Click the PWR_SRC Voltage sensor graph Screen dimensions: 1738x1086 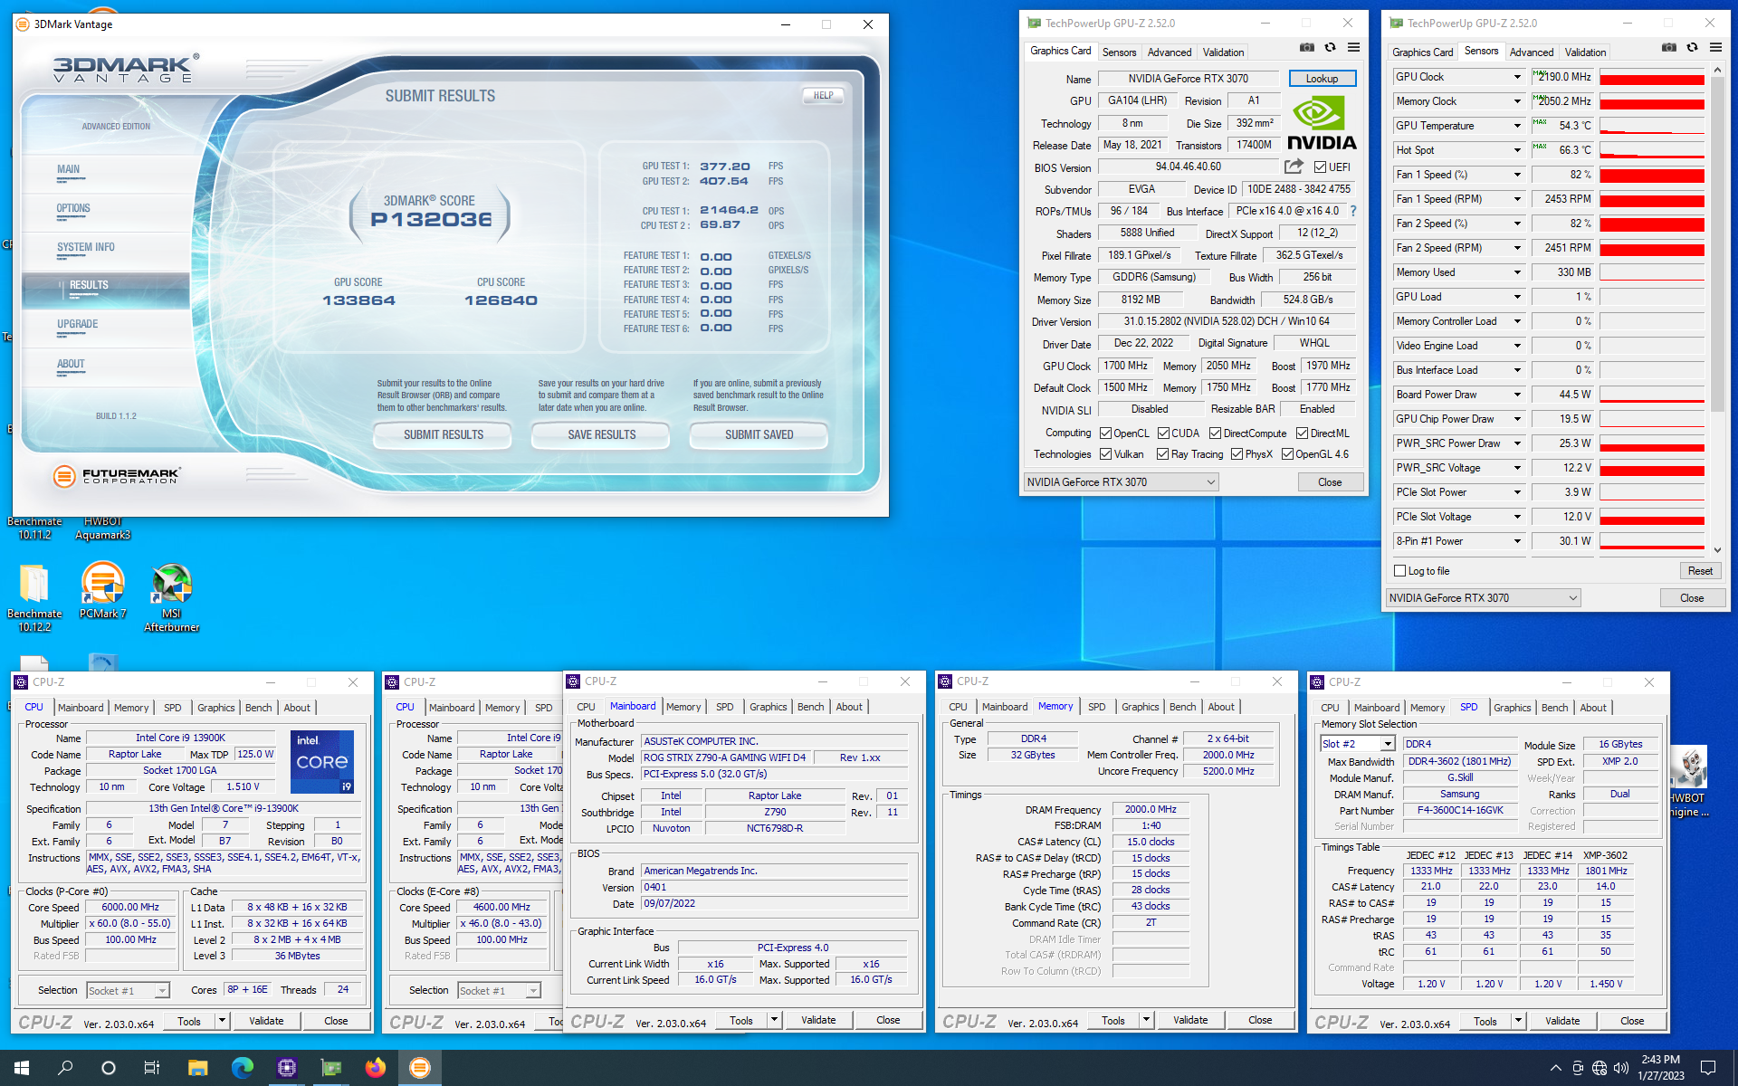(1651, 468)
